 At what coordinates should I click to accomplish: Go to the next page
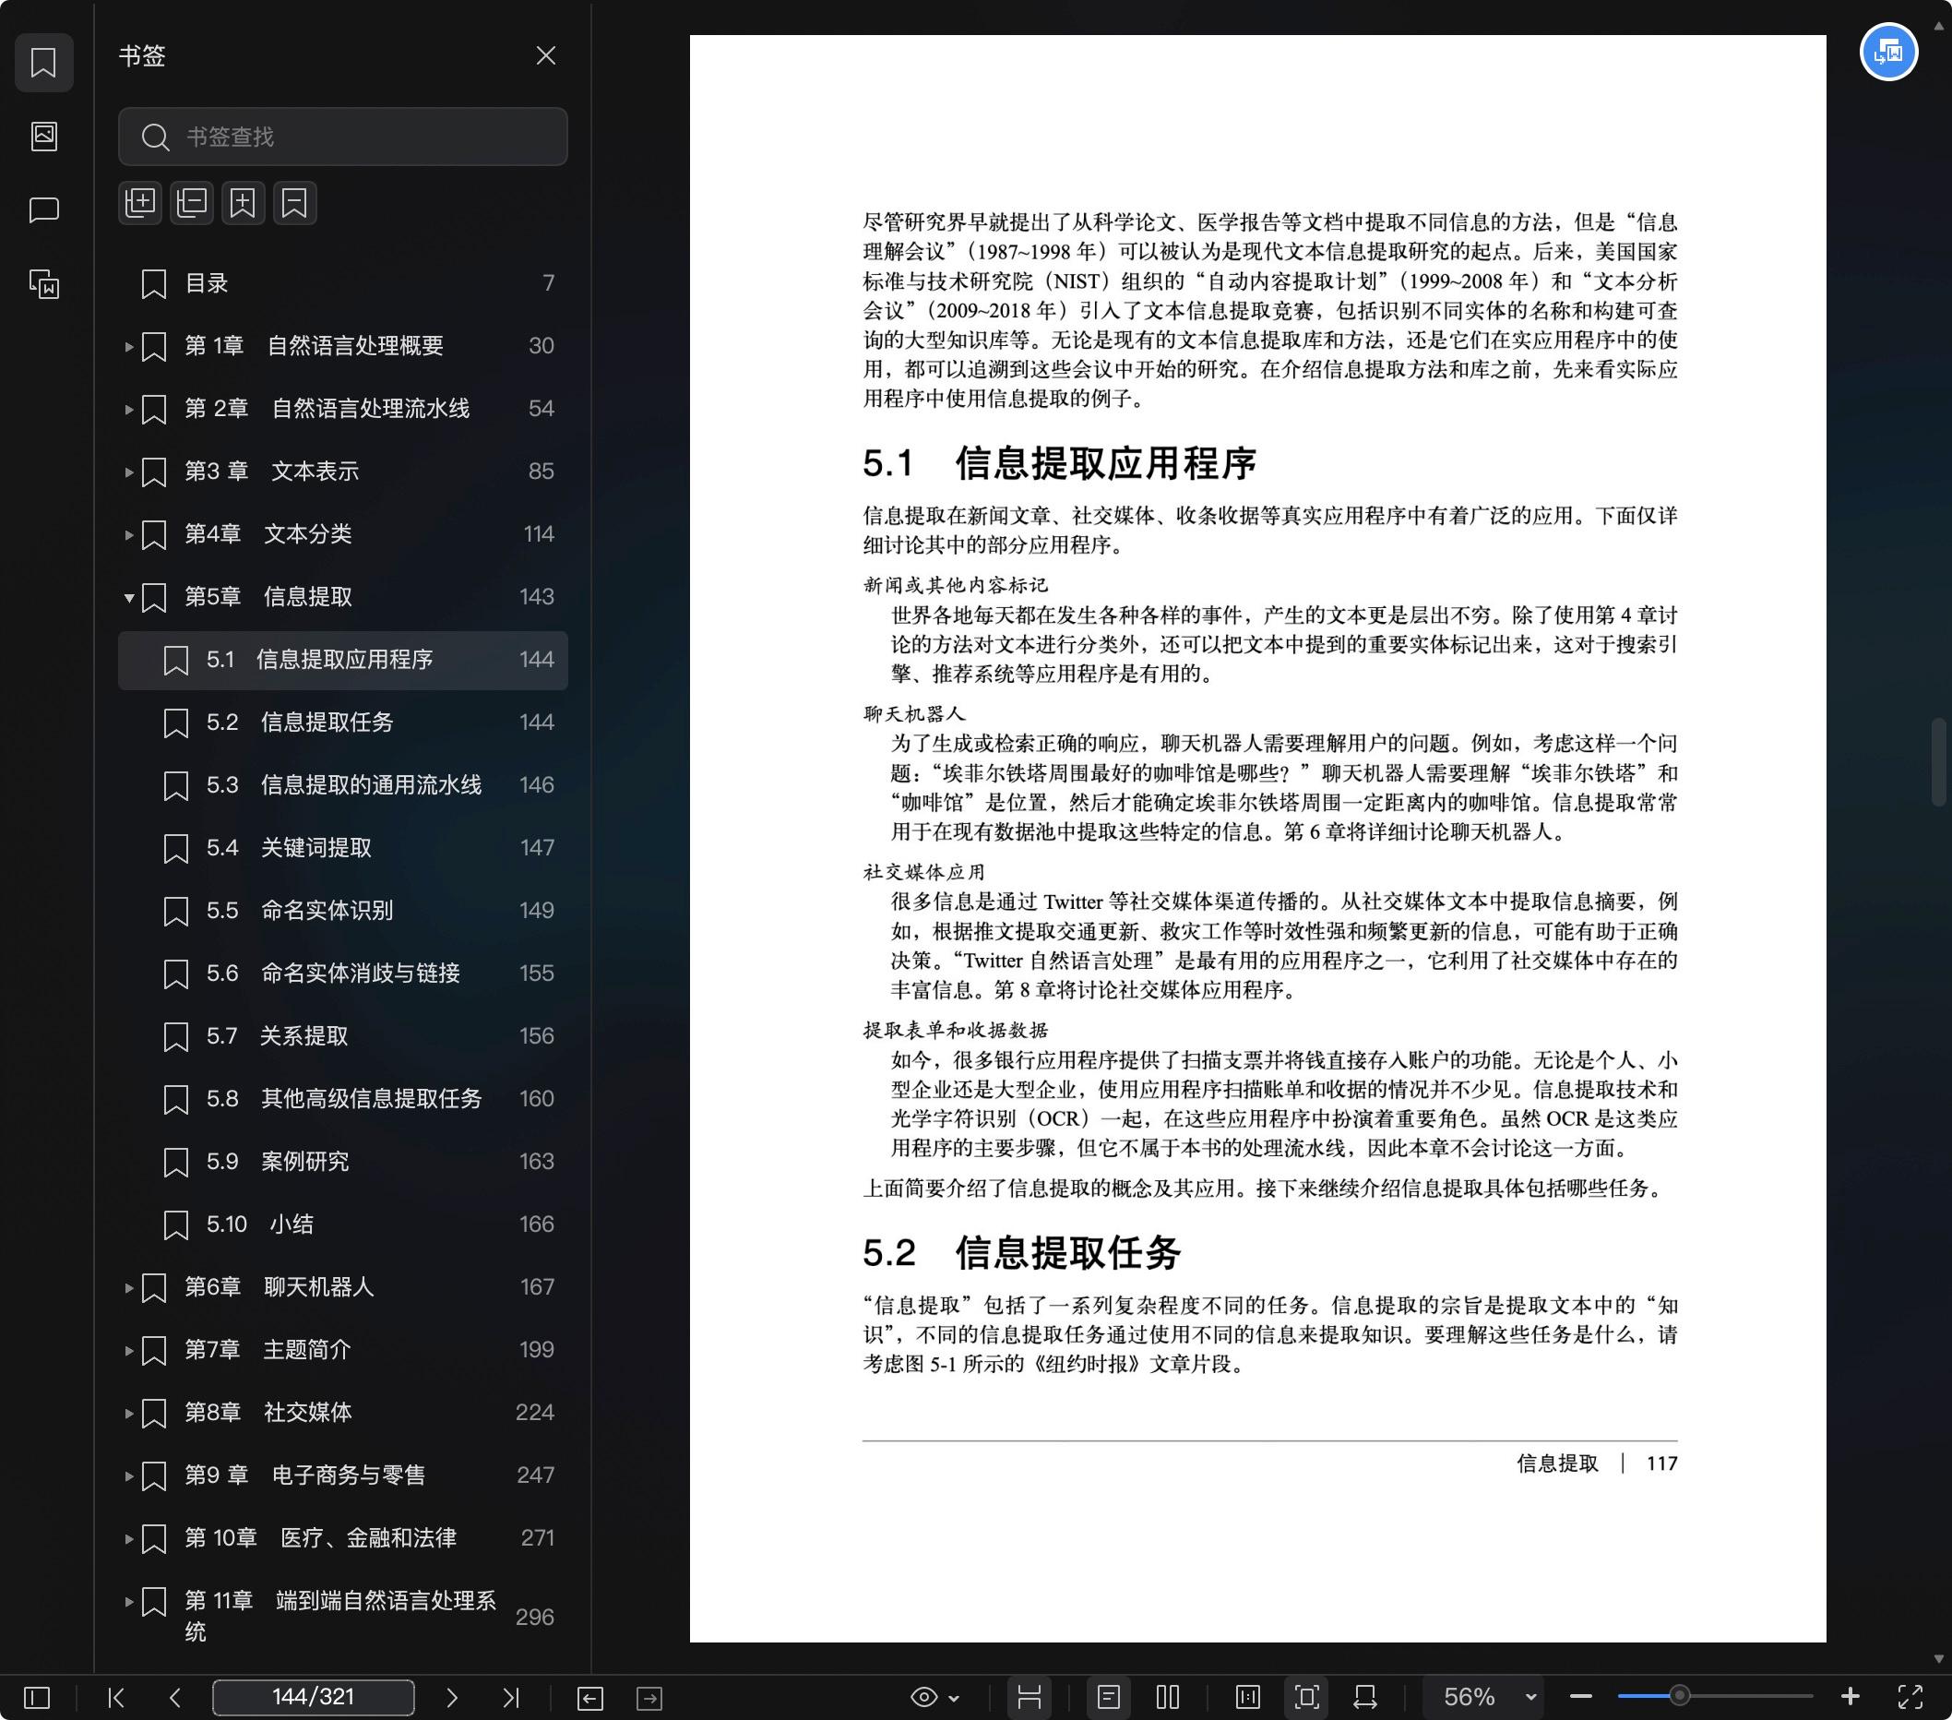tap(452, 1697)
